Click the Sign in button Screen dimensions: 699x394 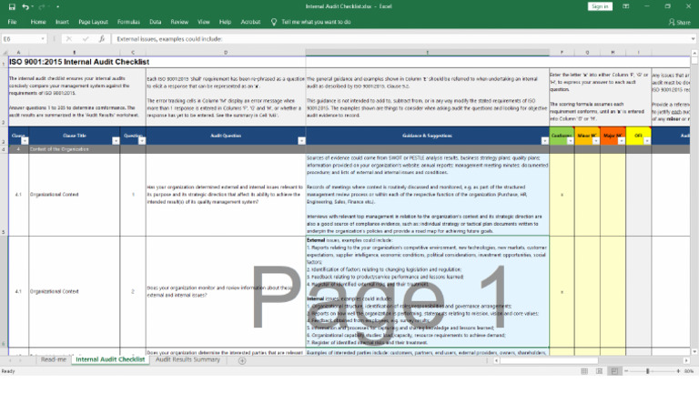point(600,6)
